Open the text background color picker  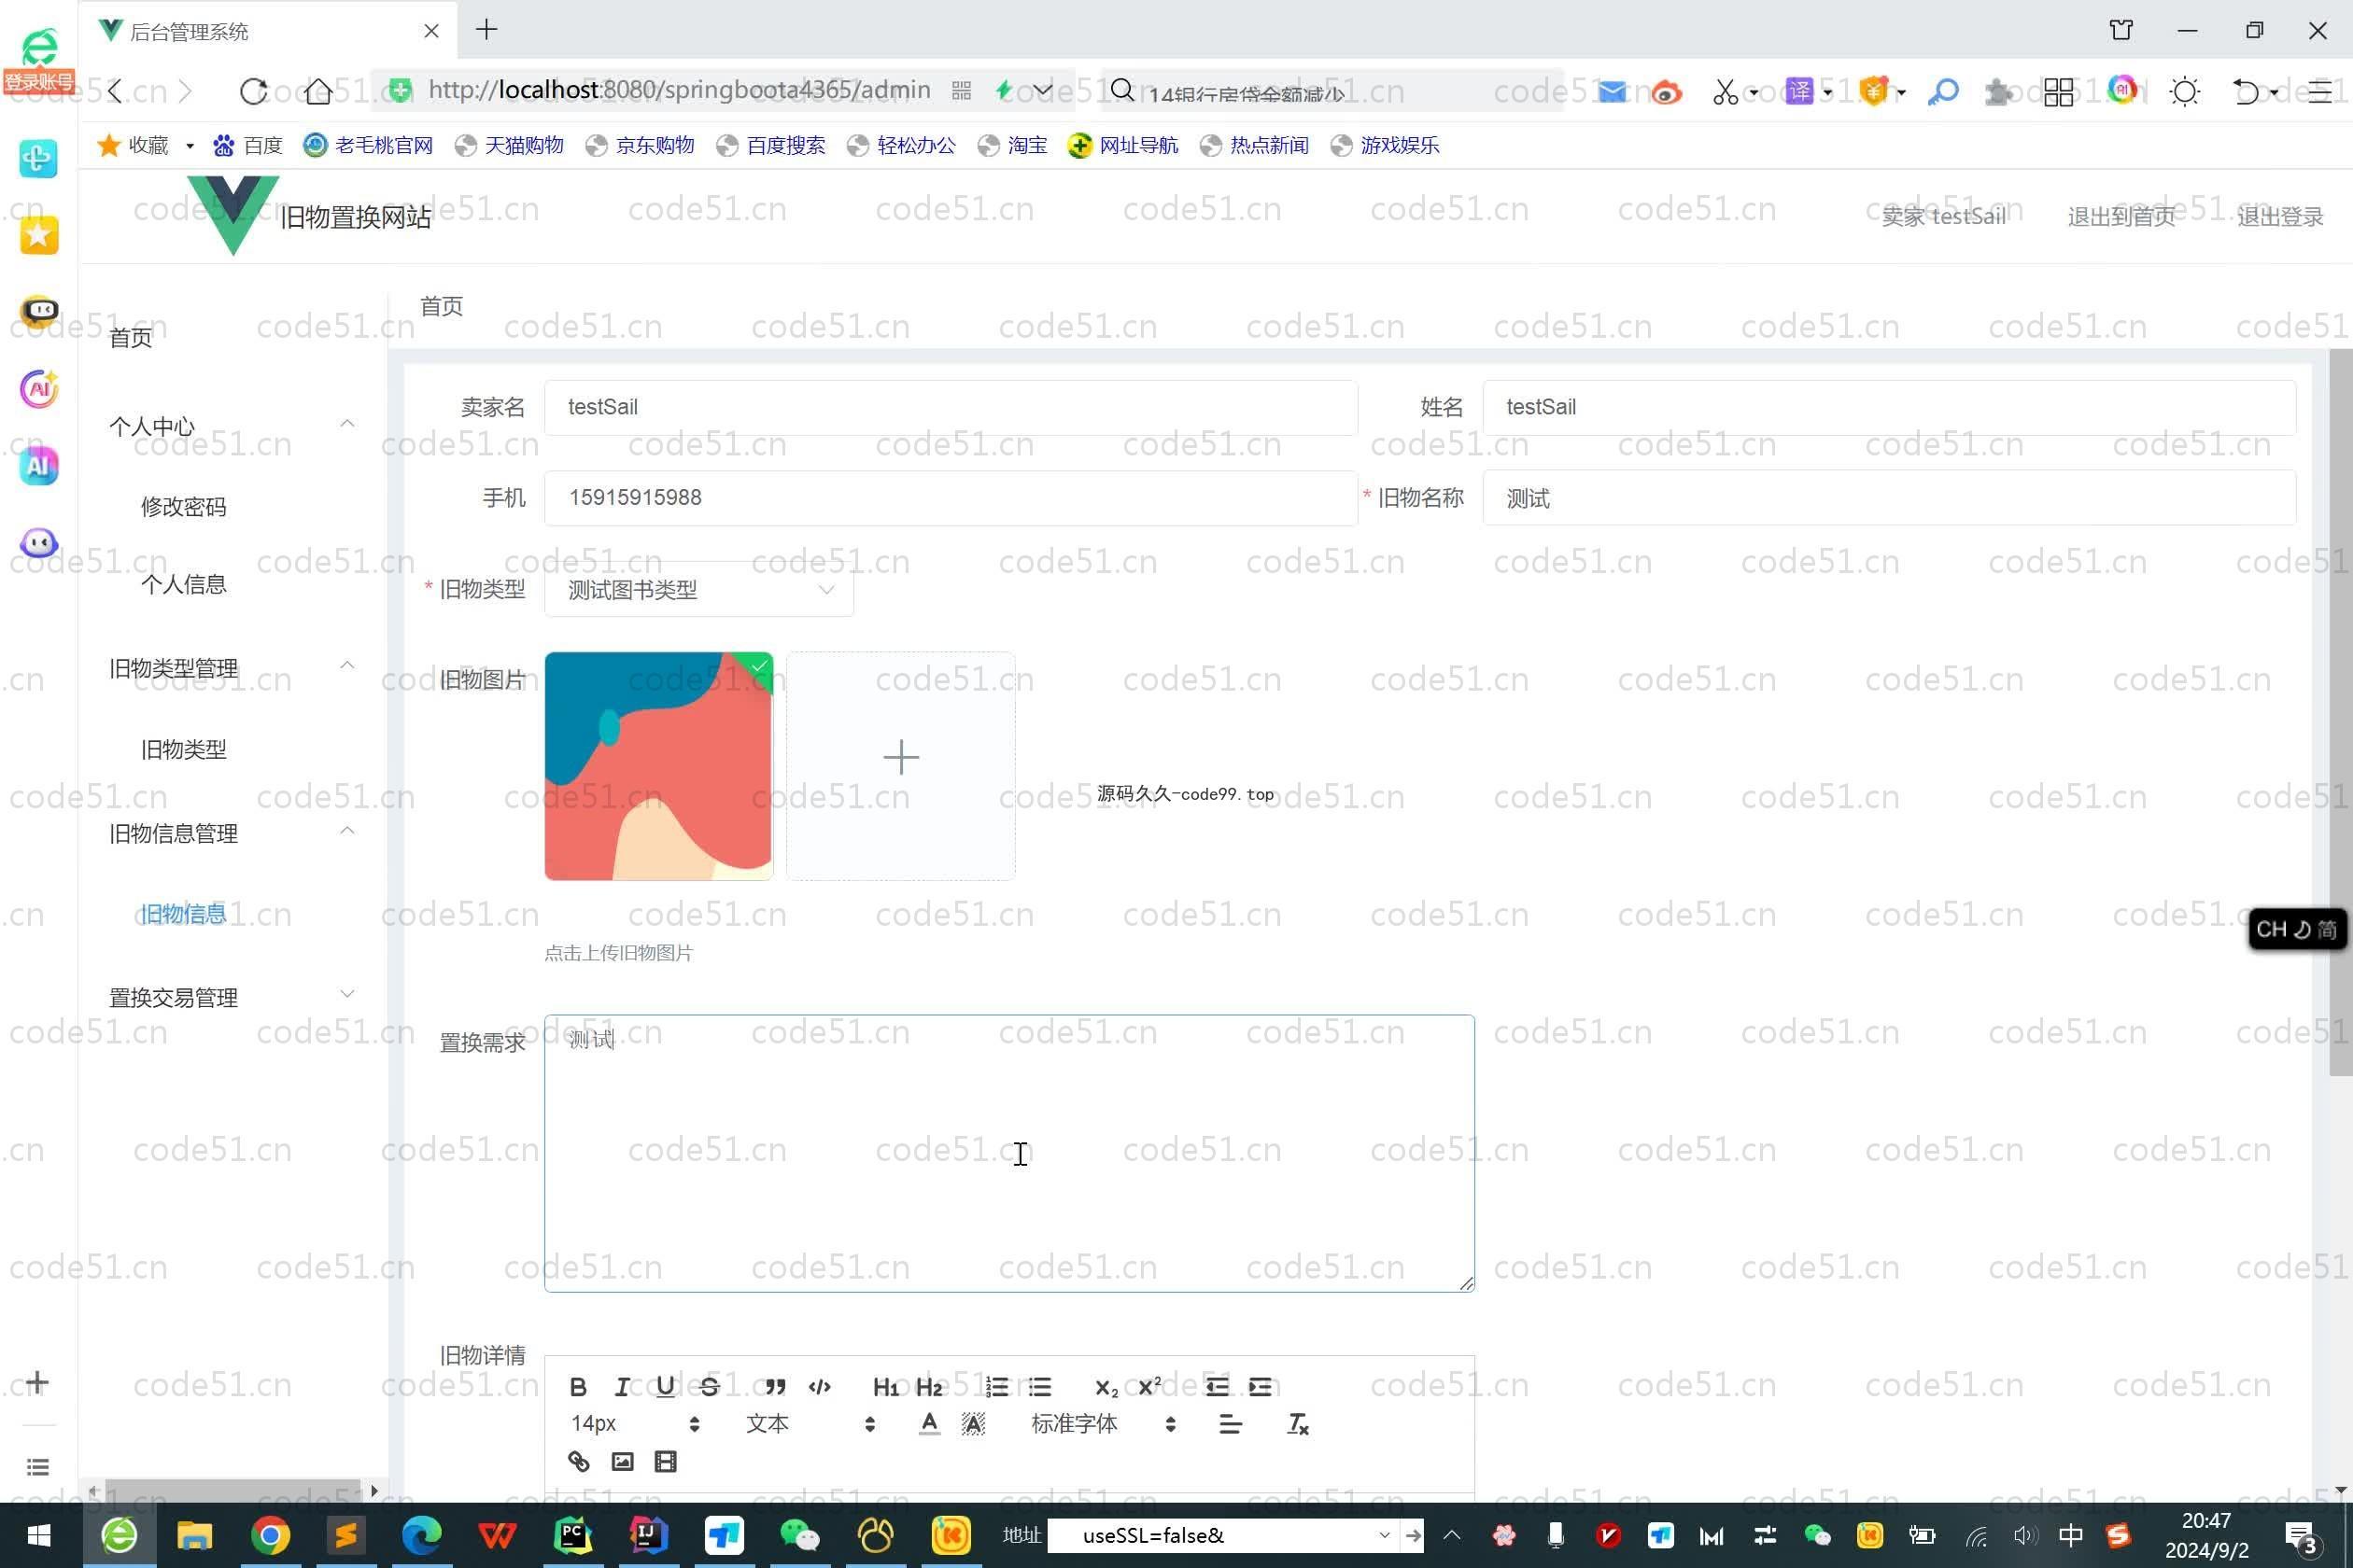pyautogui.click(x=972, y=1423)
